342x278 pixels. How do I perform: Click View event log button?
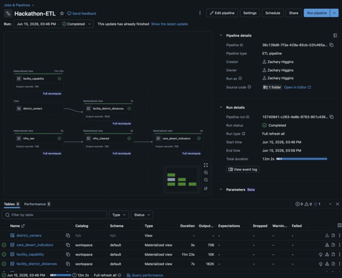243,169
